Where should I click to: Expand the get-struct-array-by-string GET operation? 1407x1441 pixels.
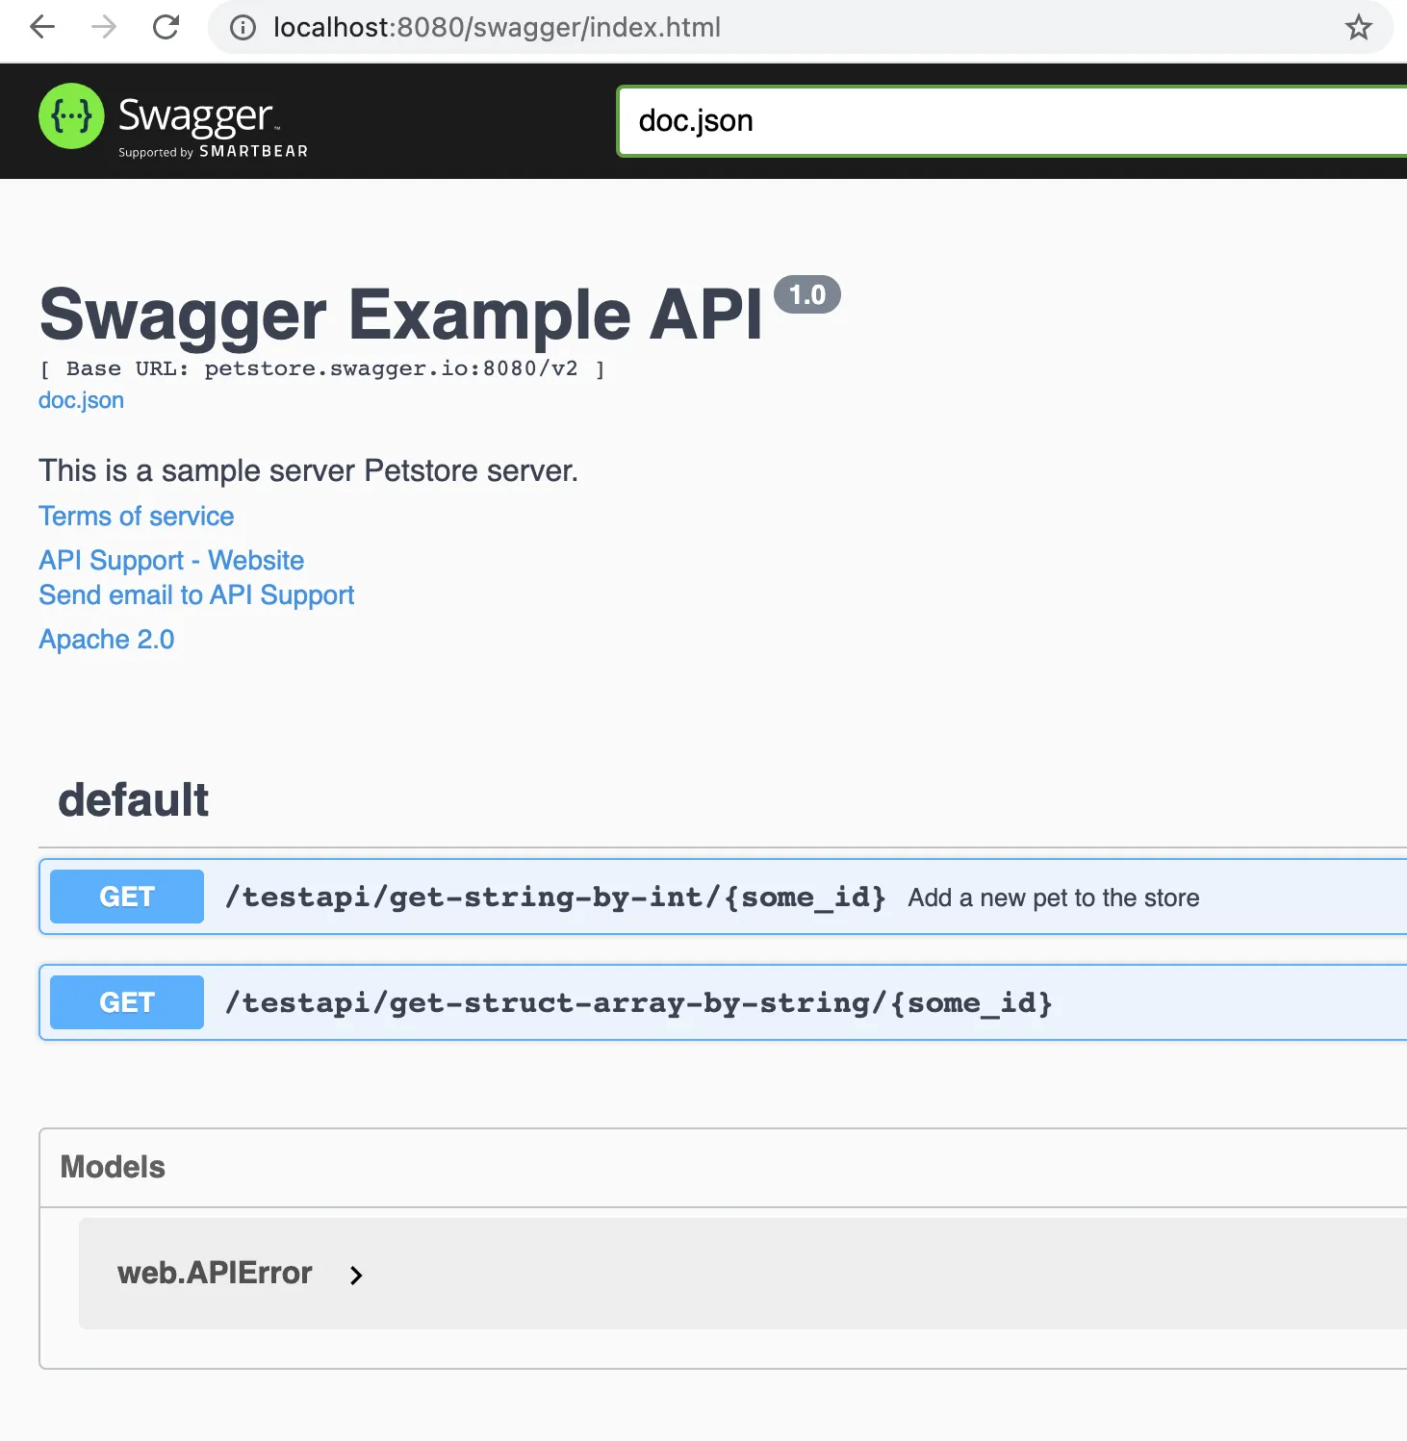(x=723, y=1002)
